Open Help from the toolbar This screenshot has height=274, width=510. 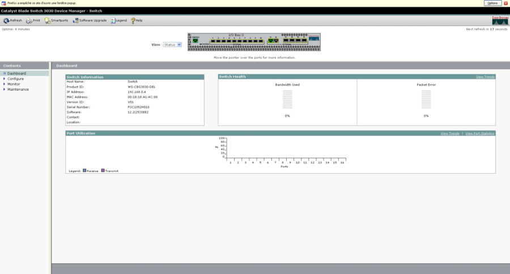[137, 20]
